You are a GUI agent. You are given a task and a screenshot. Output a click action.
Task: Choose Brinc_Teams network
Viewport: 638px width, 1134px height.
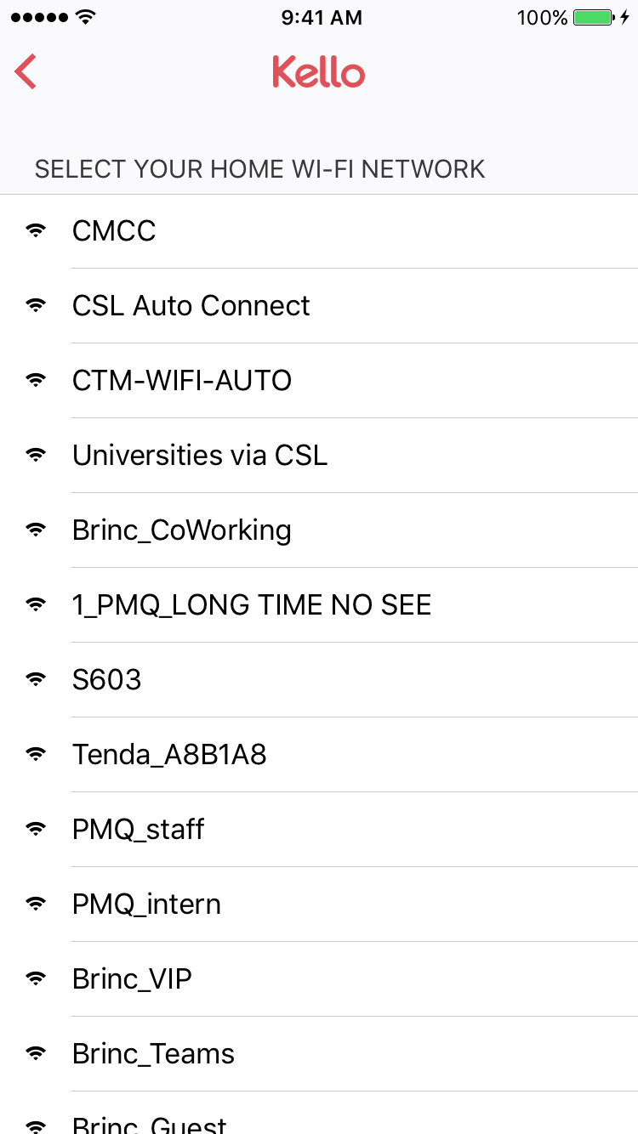click(319, 1054)
